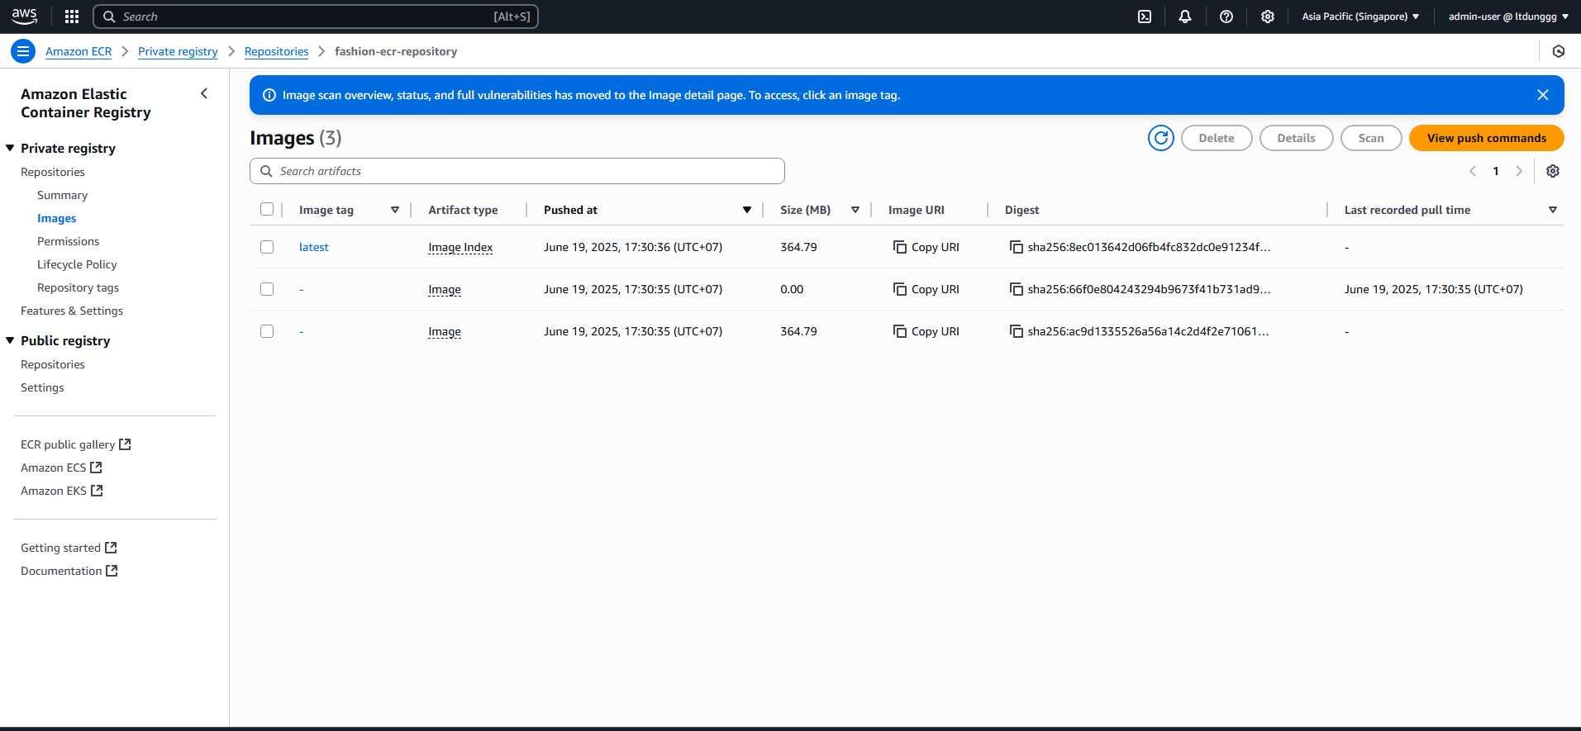Image resolution: width=1581 pixels, height=731 pixels.
Task: Go to Amazon ECR breadcrumb
Action: 79,51
